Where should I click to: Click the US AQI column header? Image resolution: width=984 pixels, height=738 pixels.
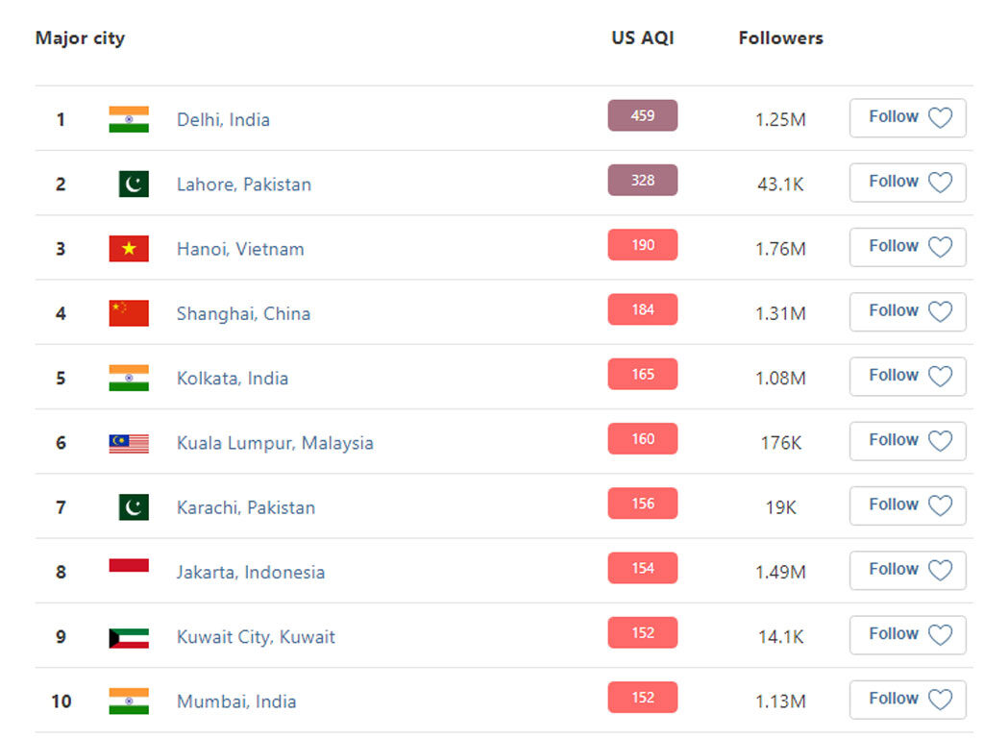(642, 38)
